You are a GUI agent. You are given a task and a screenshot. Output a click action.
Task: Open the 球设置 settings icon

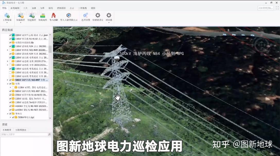[x=108, y=15]
